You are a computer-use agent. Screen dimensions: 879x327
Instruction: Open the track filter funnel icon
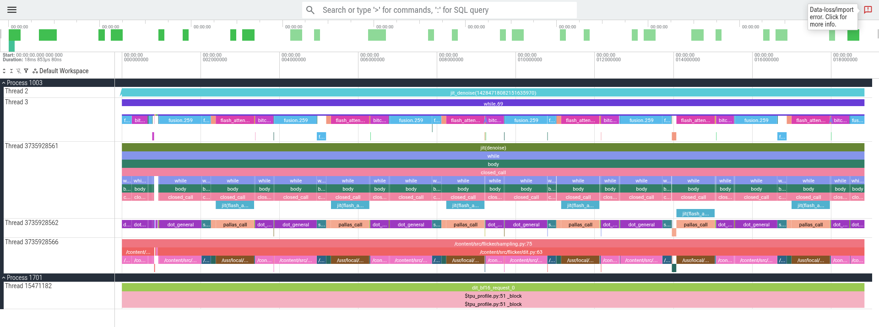pyautogui.click(x=26, y=71)
